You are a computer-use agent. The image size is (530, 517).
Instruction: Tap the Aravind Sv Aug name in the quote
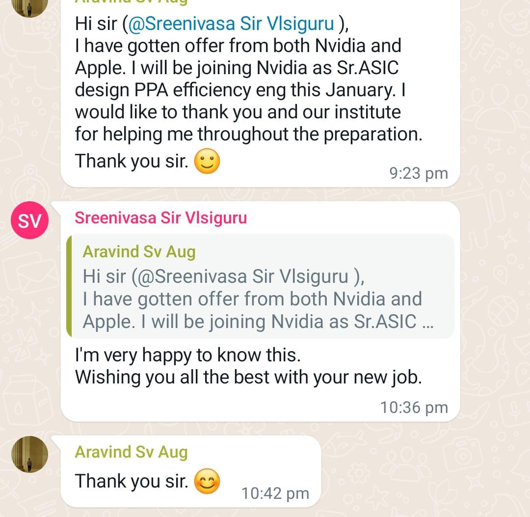click(139, 252)
